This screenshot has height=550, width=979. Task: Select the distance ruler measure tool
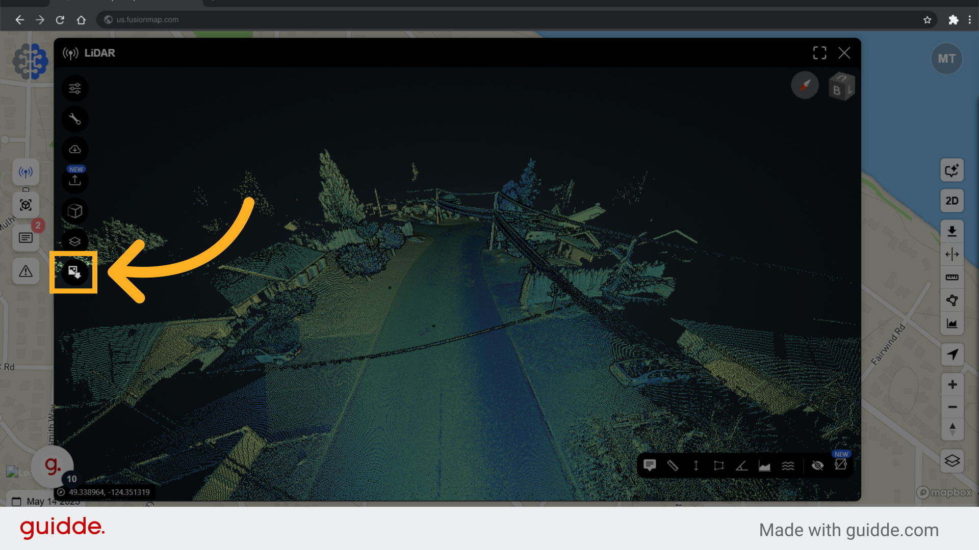pyautogui.click(x=673, y=465)
